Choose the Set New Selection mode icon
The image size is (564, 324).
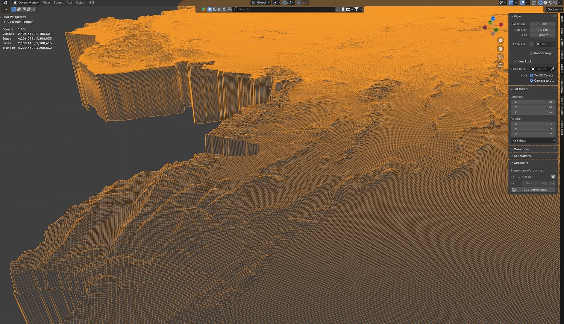[14, 9]
